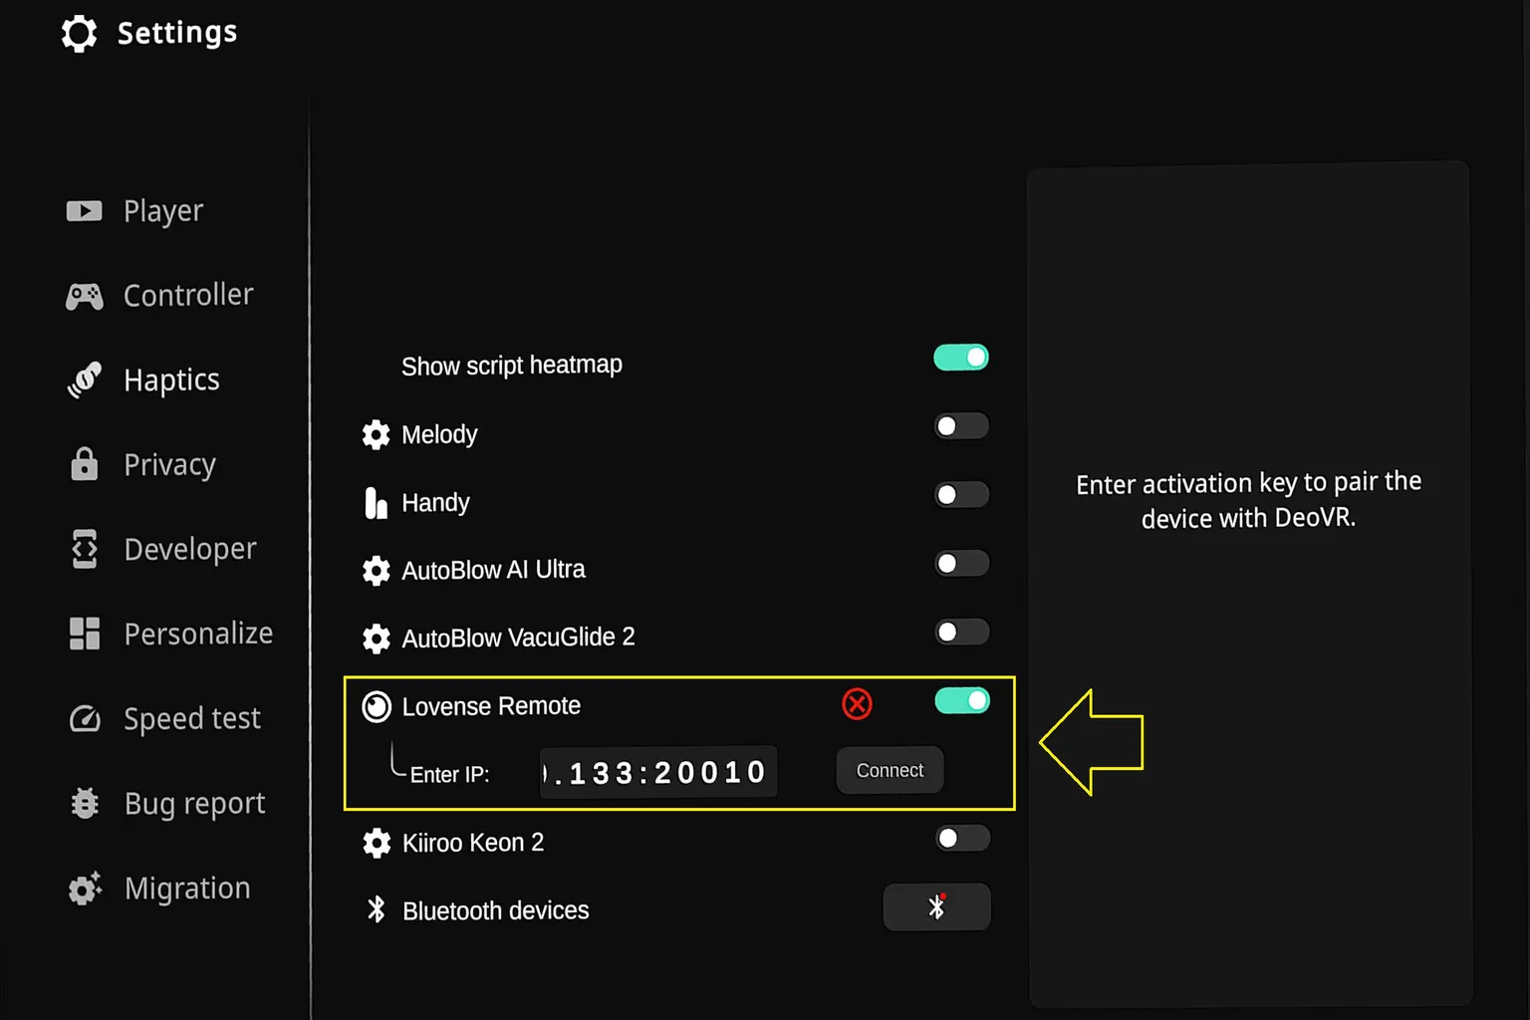Go to the Migration section
Screen dimensions: 1530x1020
(x=159, y=888)
